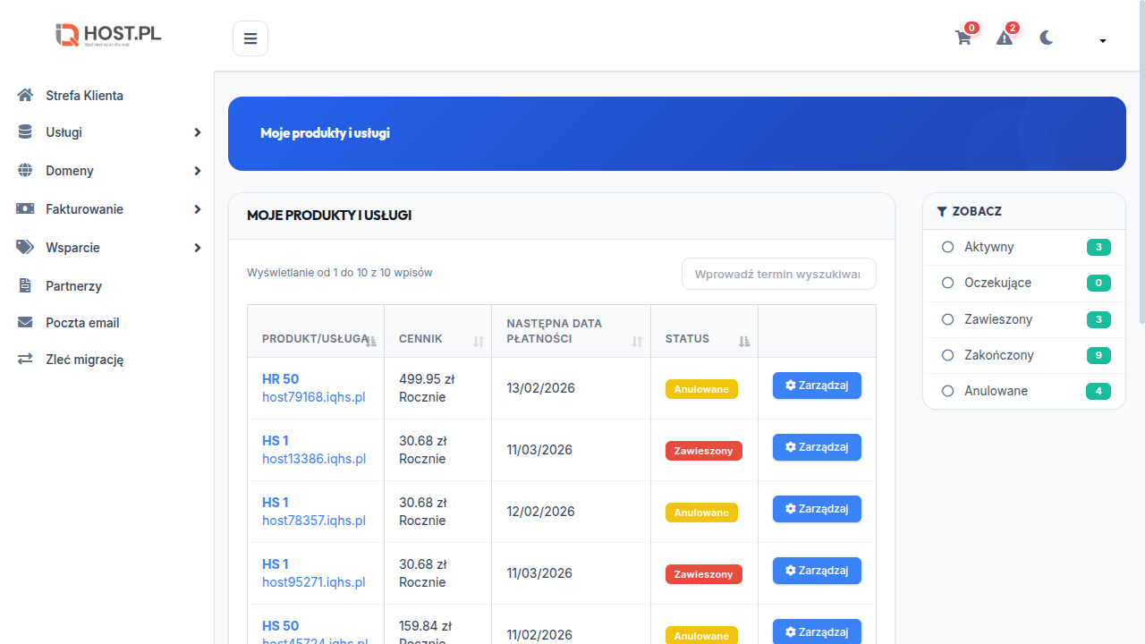The image size is (1145, 644).
Task: Expand the Domeny submenu chevron
Action: click(198, 171)
